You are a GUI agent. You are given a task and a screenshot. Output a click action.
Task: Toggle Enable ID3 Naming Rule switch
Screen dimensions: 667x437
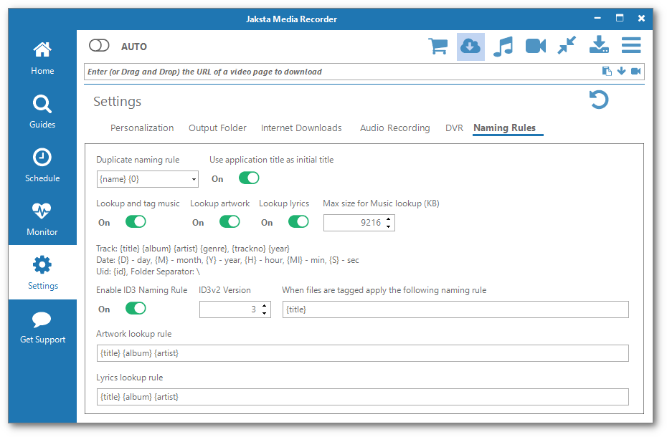point(136,308)
